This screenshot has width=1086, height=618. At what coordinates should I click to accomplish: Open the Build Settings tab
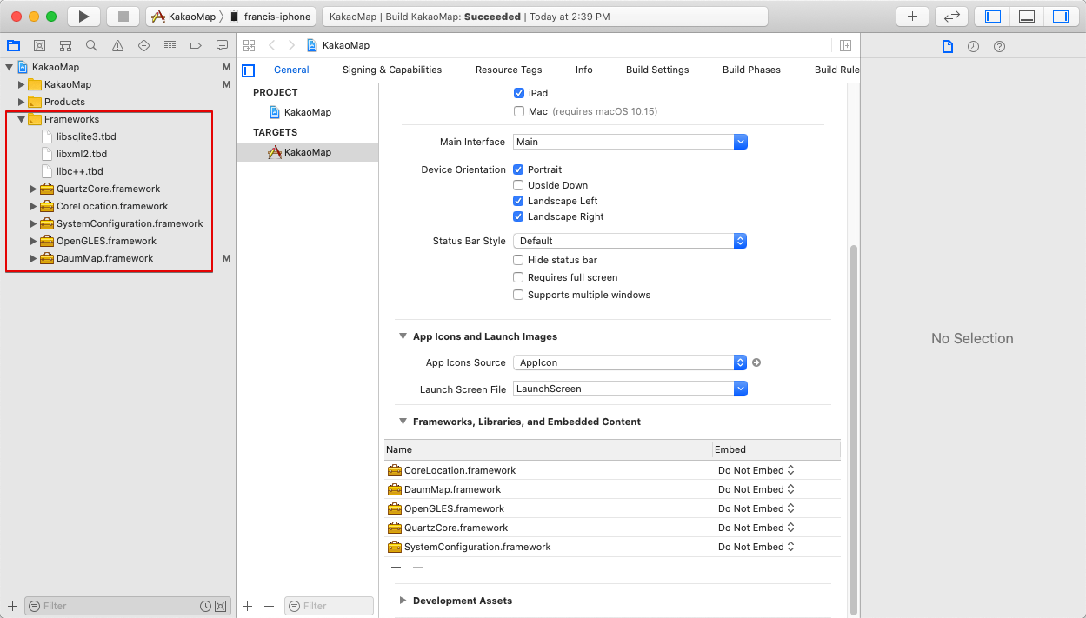[x=657, y=70]
